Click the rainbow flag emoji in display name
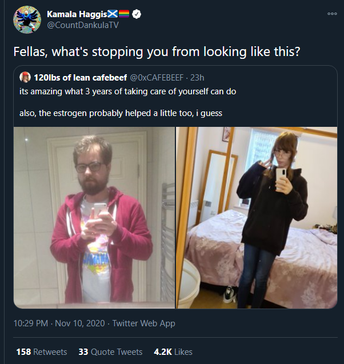 click(x=124, y=14)
